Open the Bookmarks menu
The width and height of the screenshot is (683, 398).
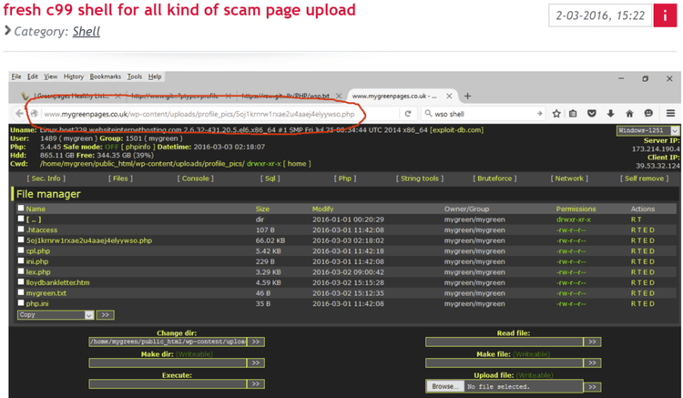pyautogui.click(x=105, y=77)
